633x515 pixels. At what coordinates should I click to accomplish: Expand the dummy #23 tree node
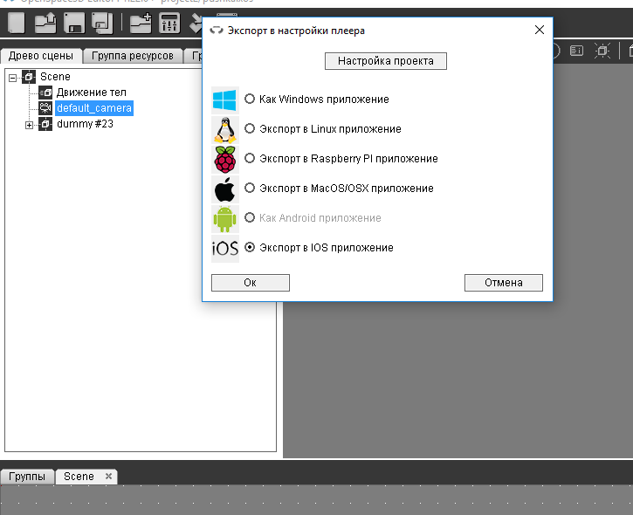pos(29,125)
